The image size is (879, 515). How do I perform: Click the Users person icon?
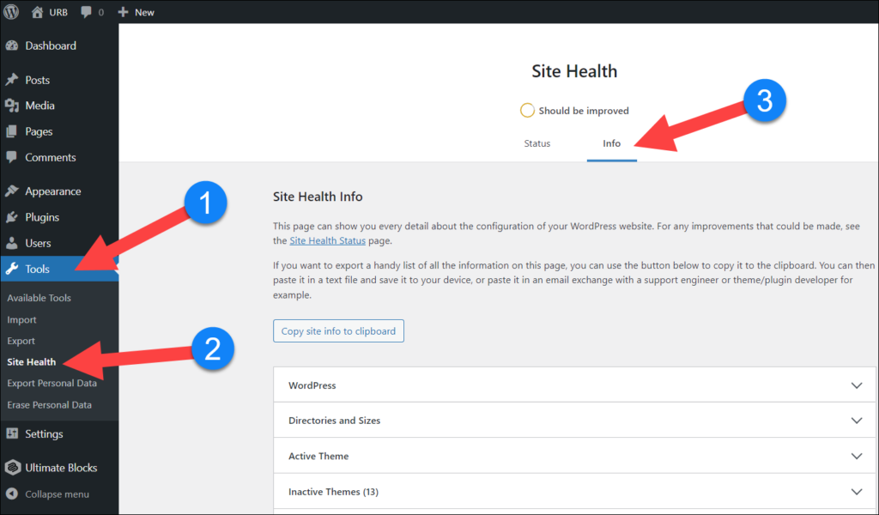(12, 243)
